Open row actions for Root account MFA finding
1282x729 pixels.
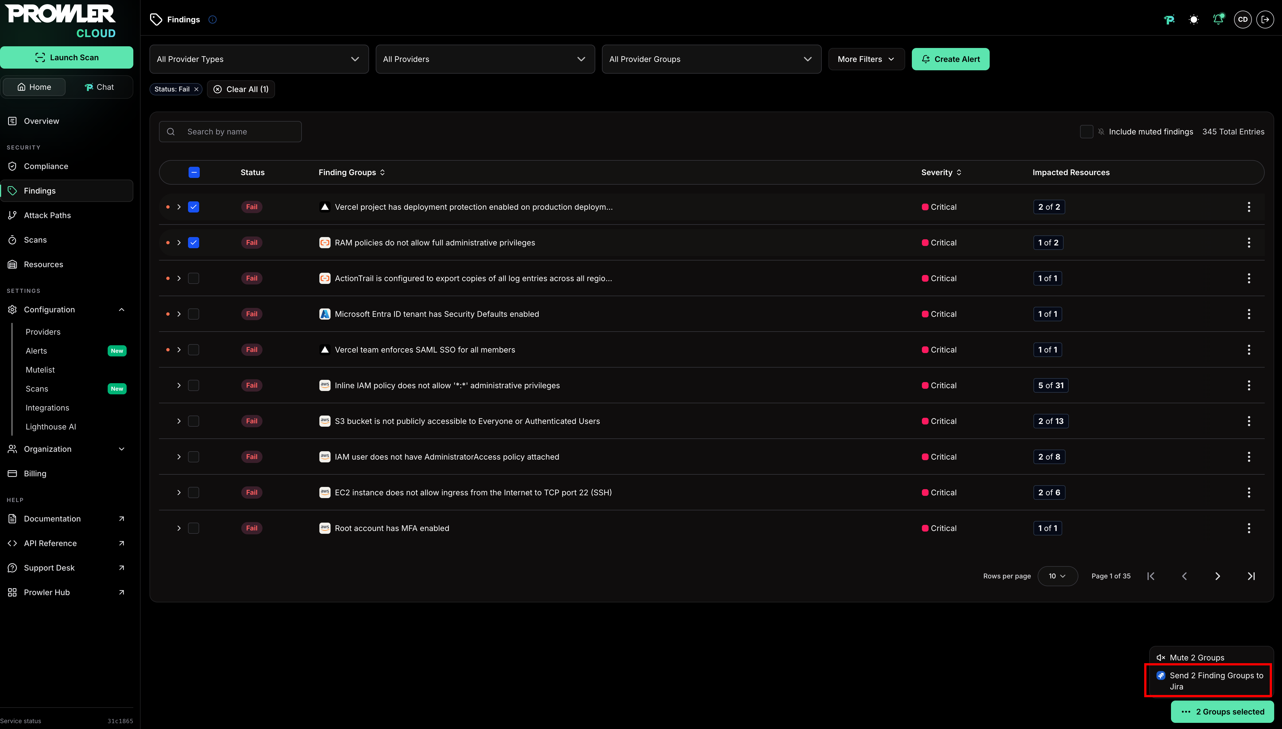pyautogui.click(x=1249, y=528)
